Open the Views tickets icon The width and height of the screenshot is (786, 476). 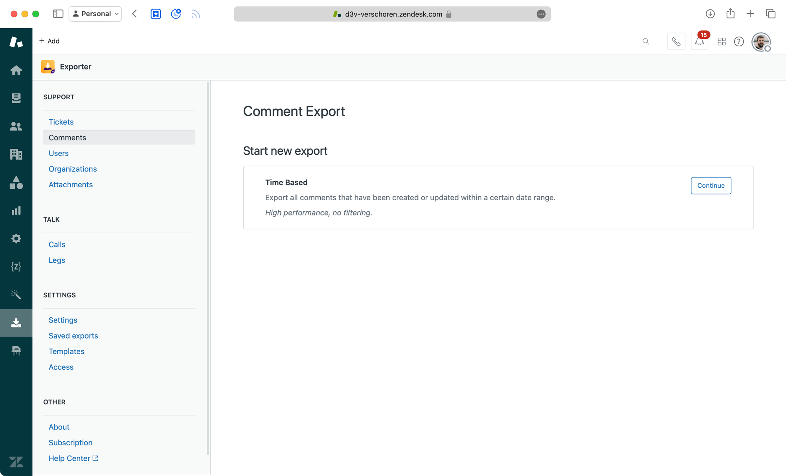(16, 98)
